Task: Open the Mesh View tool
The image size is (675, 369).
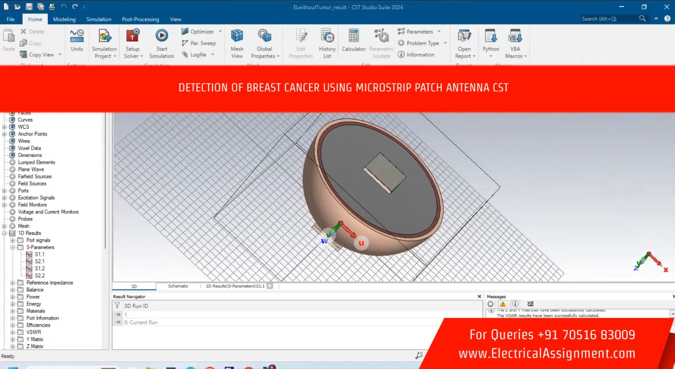Action: click(x=237, y=36)
